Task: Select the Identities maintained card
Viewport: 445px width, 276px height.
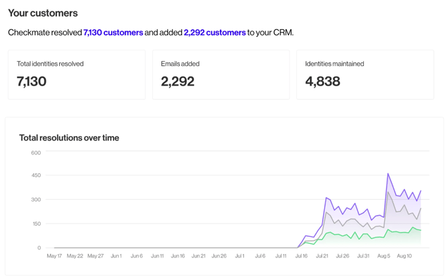Action: [365, 74]
